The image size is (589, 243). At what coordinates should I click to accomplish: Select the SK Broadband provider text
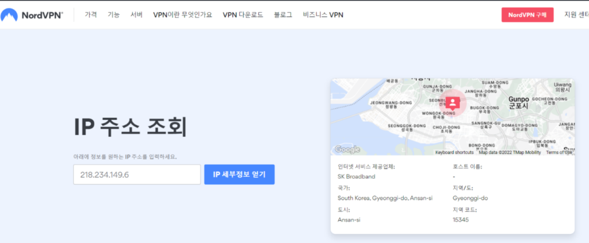pos(356,176)
